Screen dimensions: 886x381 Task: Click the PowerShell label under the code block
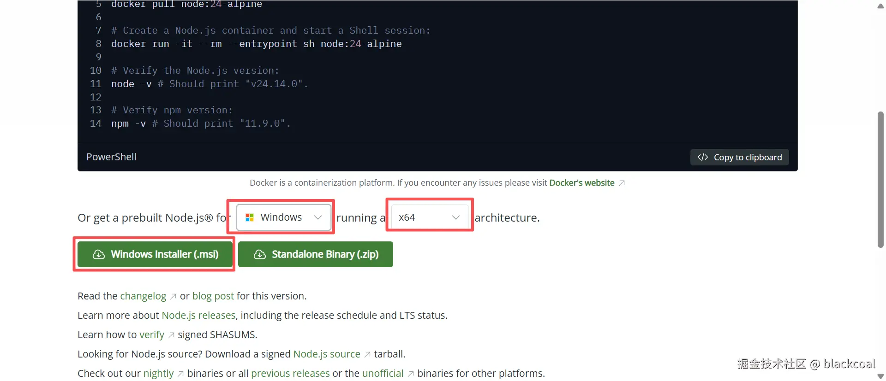(111, 157)
